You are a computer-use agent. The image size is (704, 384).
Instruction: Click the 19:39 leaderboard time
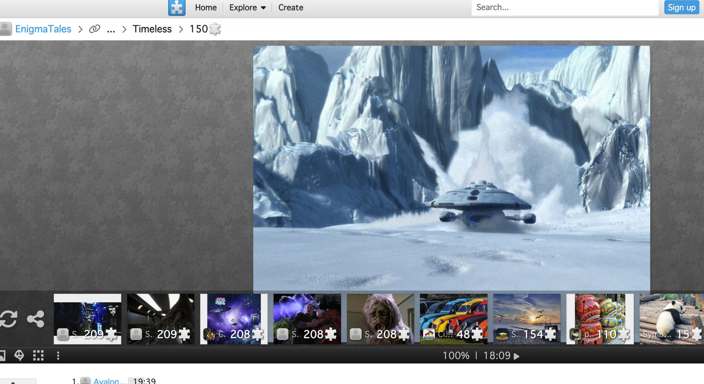coord(144,381)
